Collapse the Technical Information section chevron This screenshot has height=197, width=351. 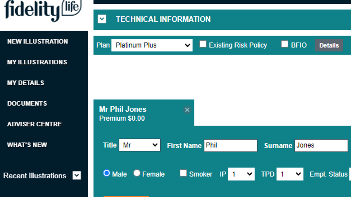102,19
